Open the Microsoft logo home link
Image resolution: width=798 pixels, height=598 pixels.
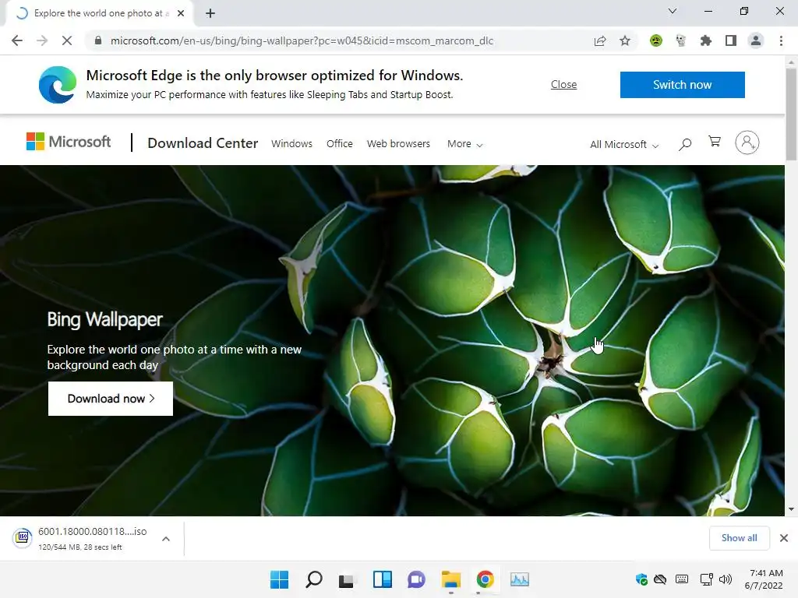coord(69,142)
